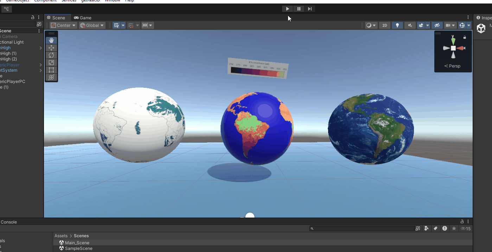The image size is (492, 252).
Task: Select the Scale tool
Action: (51, 63)
